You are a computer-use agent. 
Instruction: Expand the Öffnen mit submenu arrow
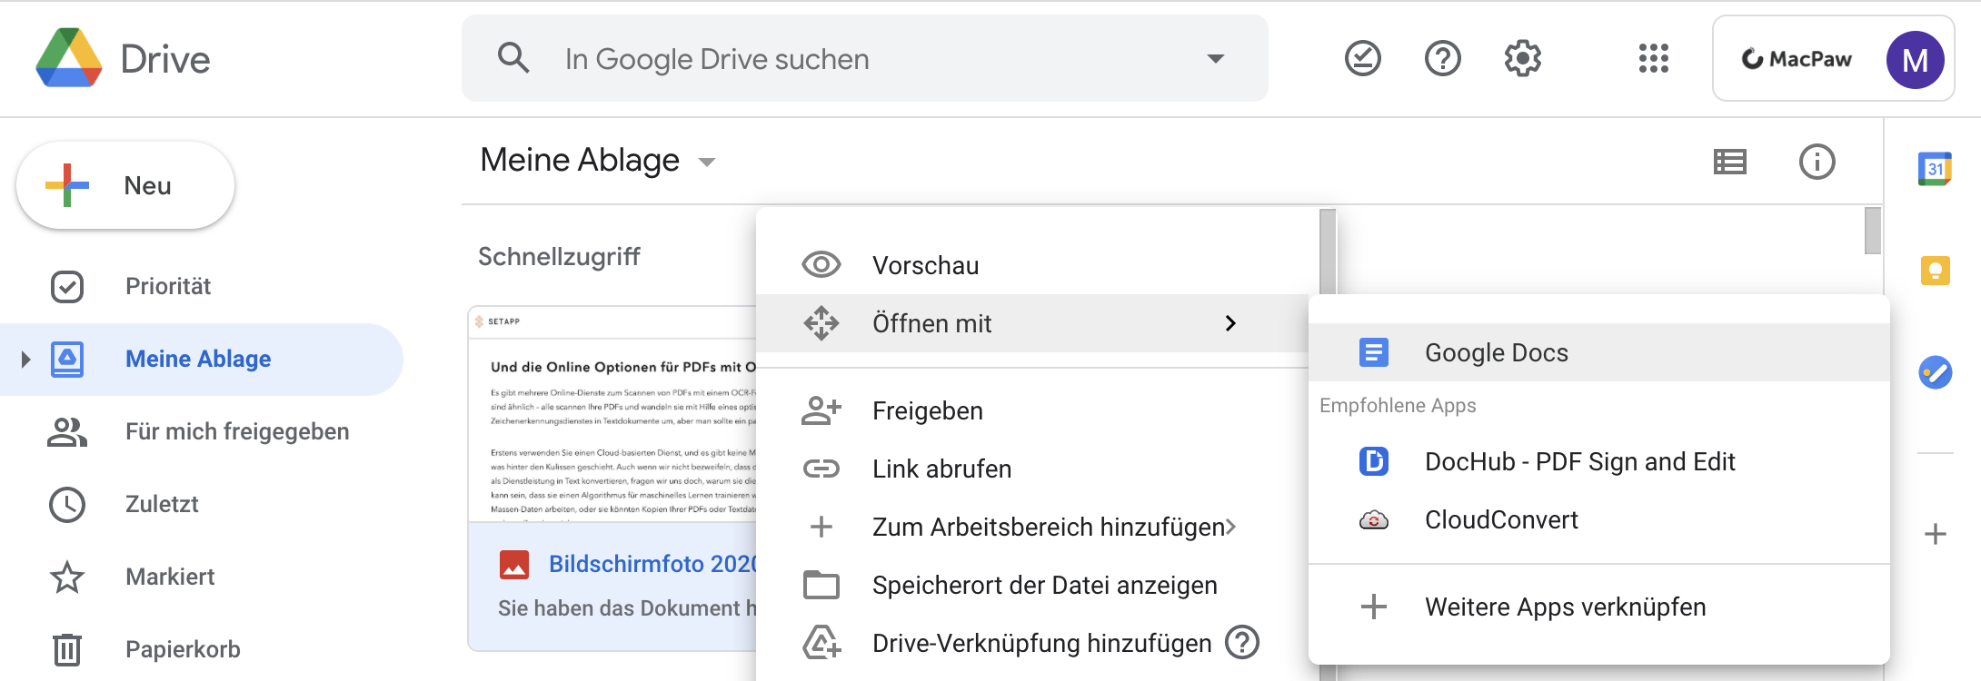point(1230,323)
